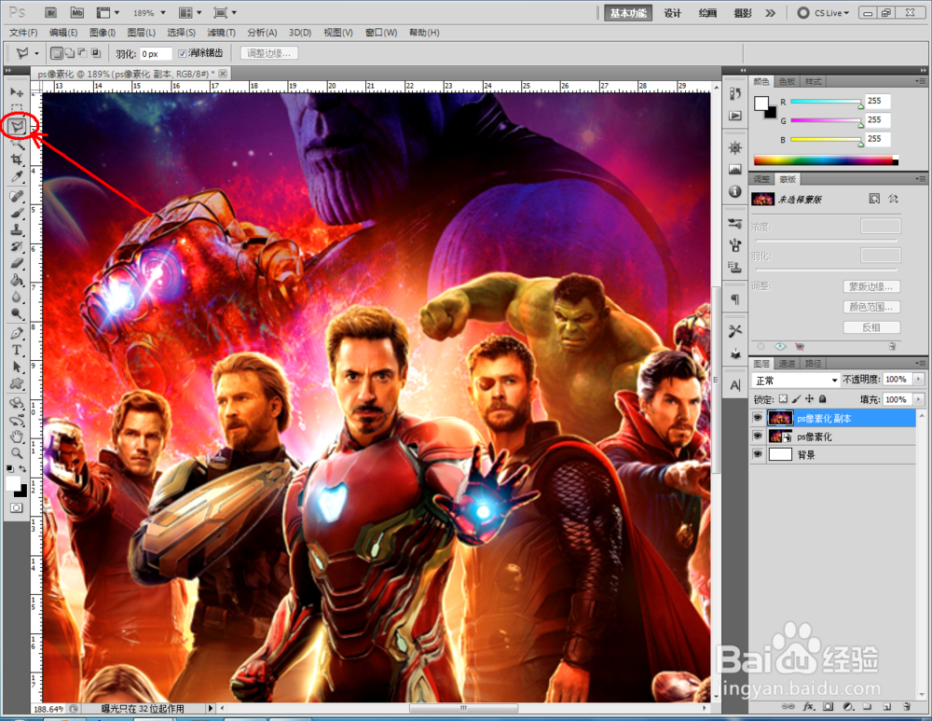
Task: Select the Clone Stamp tool
Action: point(17,229)
